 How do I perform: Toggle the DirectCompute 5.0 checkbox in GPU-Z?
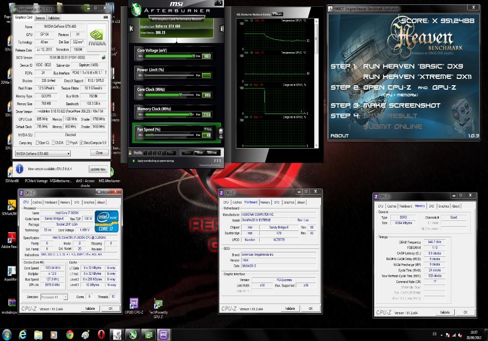[x=81, y=143]
